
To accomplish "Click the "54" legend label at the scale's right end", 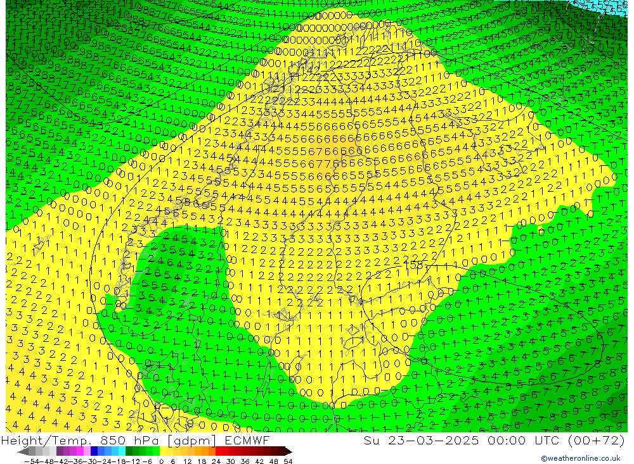I will click(288, 461).
